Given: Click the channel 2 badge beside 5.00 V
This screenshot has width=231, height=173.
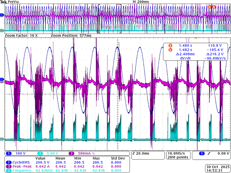Looking at the screenshot, I should point(40,154).
